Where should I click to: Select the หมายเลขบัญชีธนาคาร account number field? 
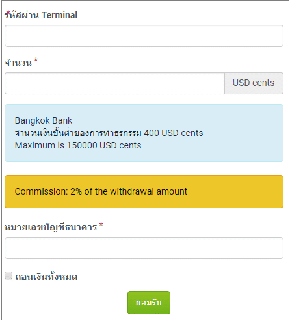144,248
